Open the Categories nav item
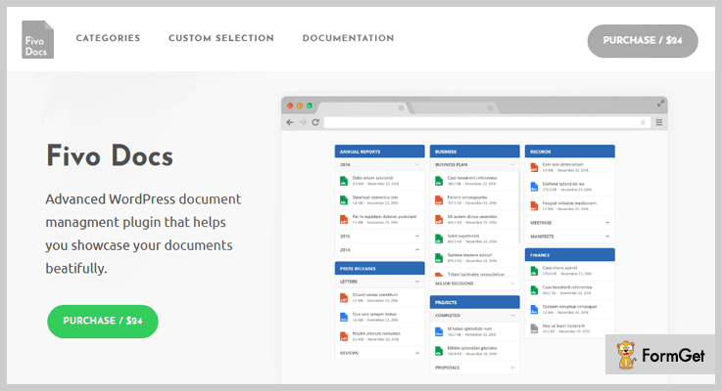This screenshot has width=722, height=391. point(108,38)
